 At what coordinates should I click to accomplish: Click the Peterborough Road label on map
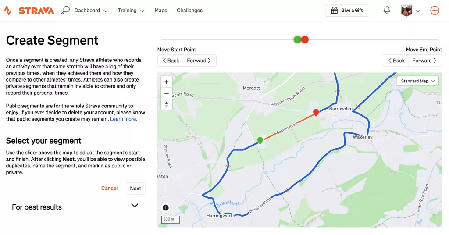[x=288, y=97]
